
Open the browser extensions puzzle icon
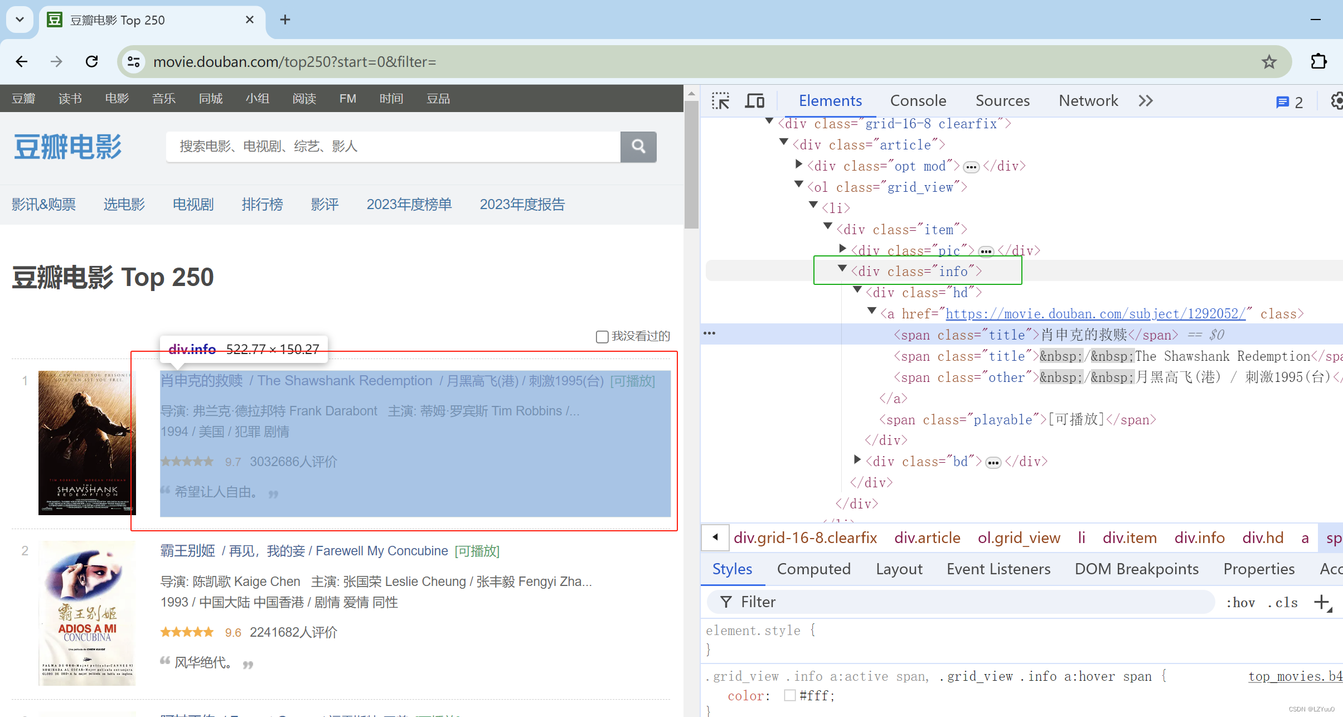[1318, 61]
